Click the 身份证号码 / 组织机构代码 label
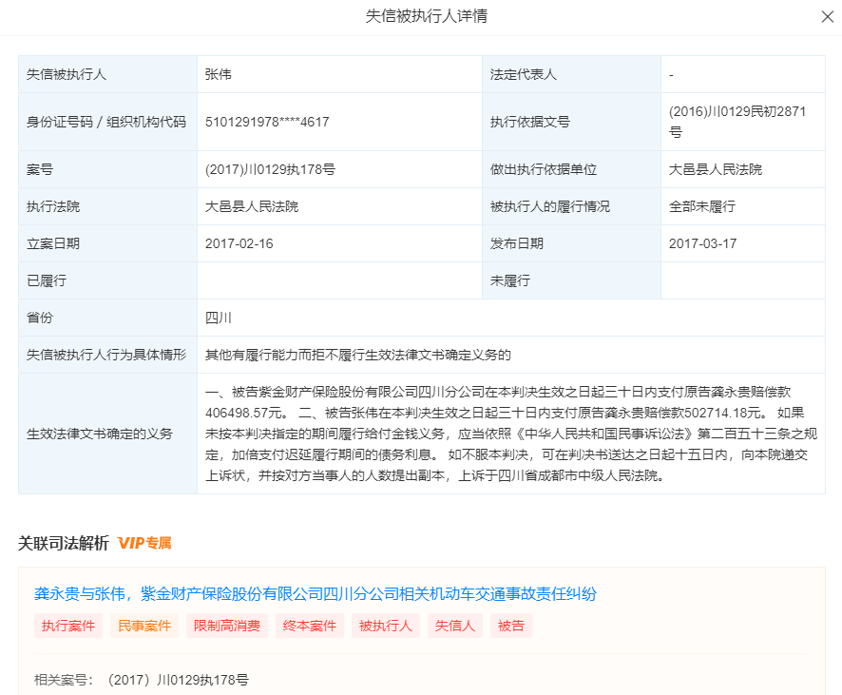Viewport: 842px width, 695px height. tap(106, 122)
